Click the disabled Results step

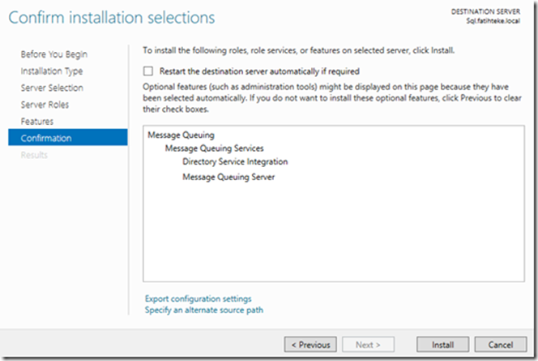pyautogui.click(x=34, y=155)
